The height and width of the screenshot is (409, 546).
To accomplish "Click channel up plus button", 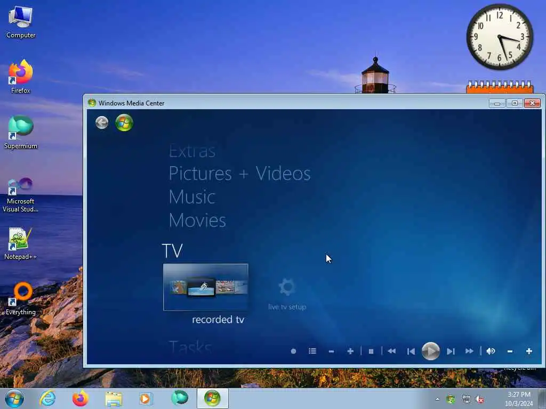I will tap(350, 351).
